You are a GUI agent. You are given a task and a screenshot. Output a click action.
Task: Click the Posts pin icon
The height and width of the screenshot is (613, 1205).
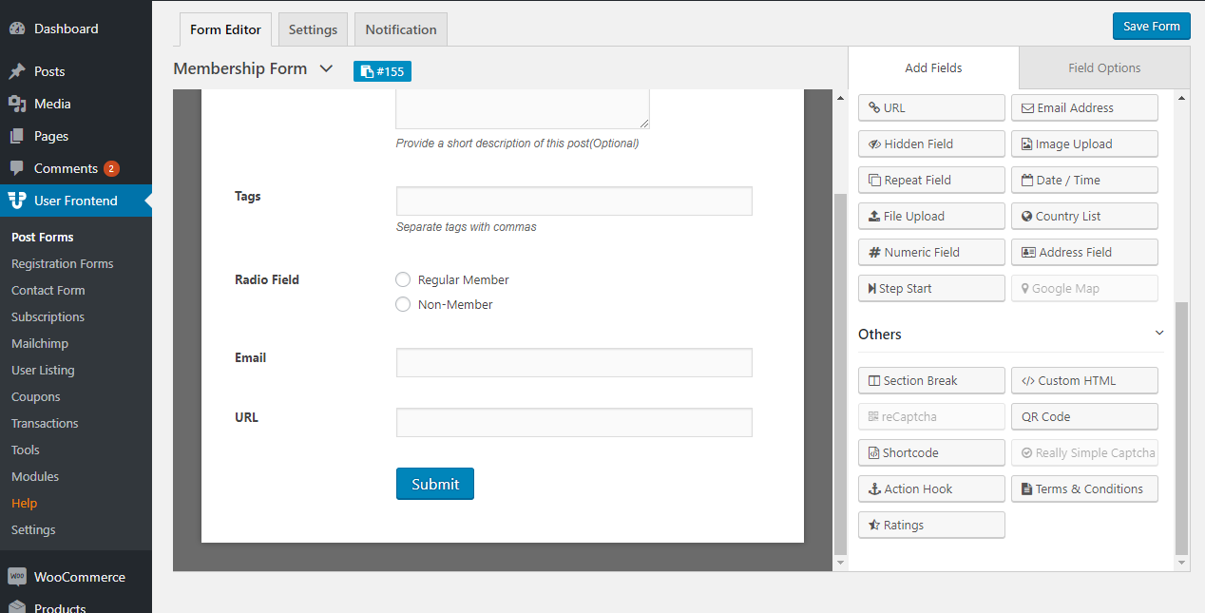click(17, 71)
